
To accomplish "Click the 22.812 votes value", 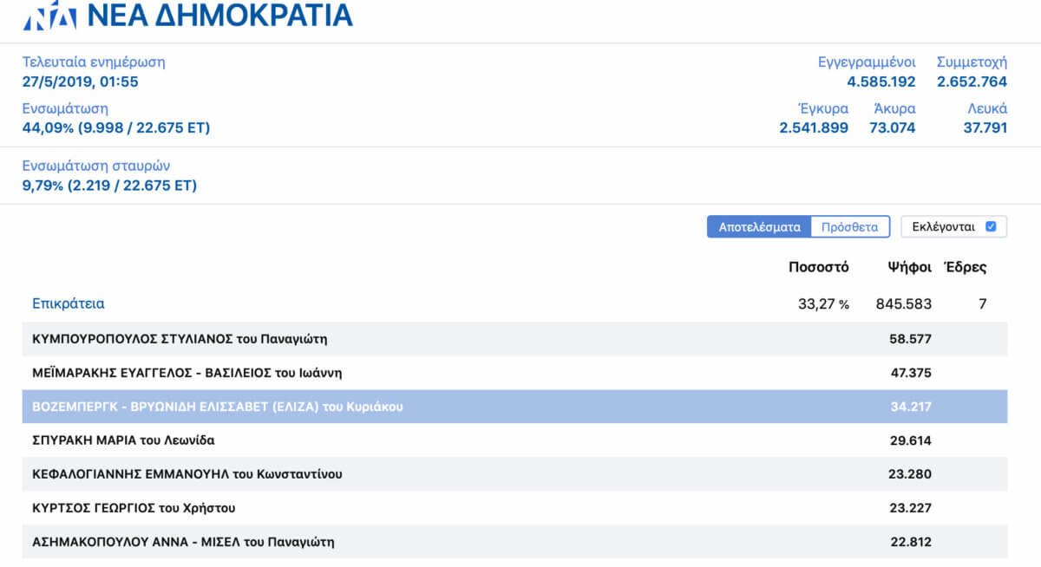I will [x=910, y=542].
